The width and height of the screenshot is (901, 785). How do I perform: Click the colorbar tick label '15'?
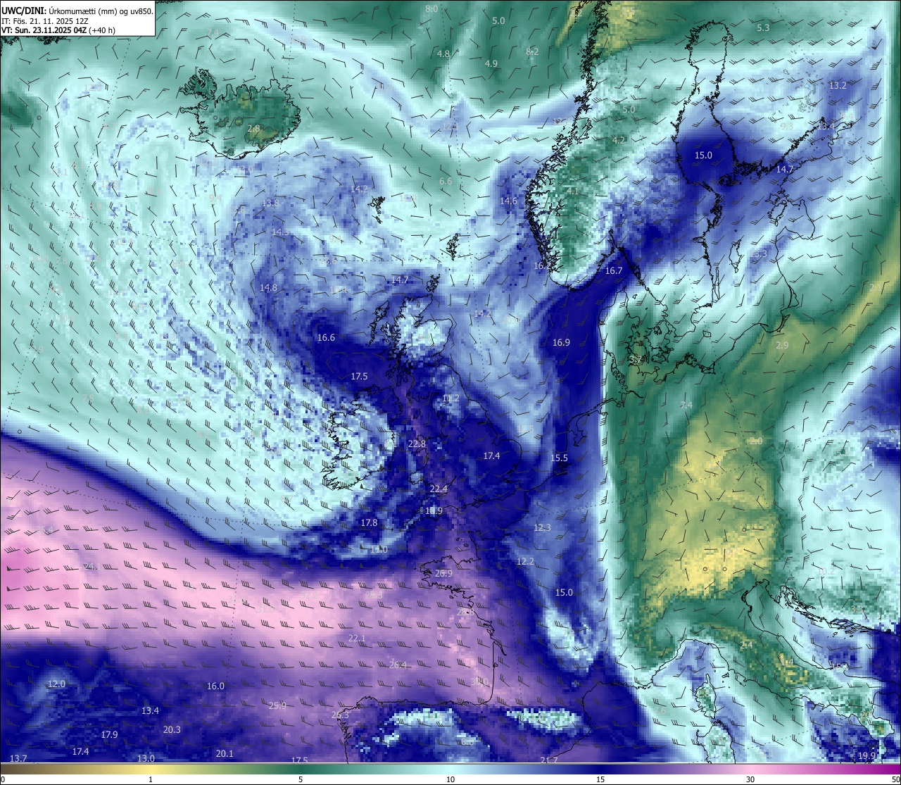tap(600, 779)
